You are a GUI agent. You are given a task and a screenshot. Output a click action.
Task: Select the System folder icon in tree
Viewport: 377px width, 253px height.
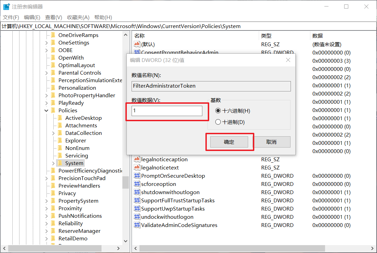pos(60,163)
